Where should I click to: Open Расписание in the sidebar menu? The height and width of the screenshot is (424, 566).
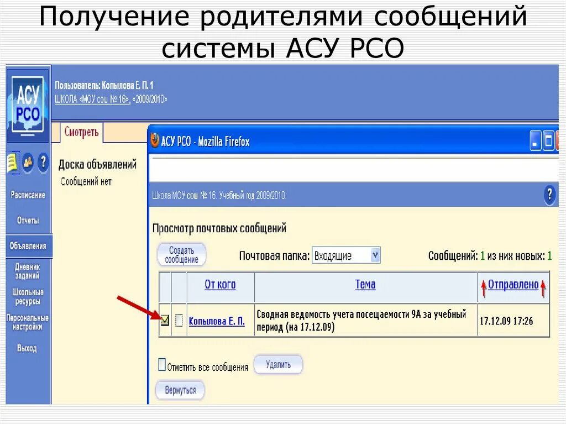click(28, 195)
